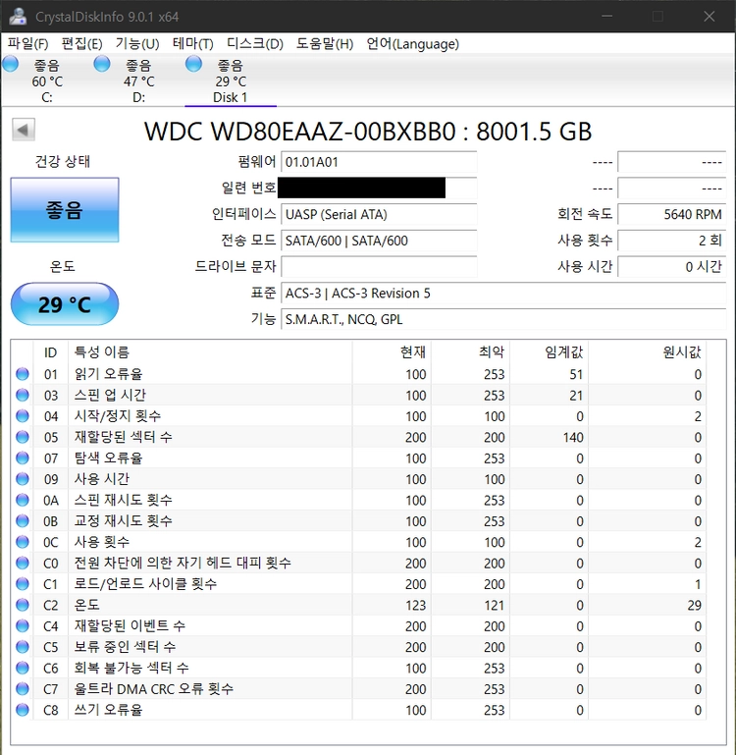The height and width of the screenshot is (755, 736).
Task: Close the CrystalDiskInfo window
Action: 710,17
